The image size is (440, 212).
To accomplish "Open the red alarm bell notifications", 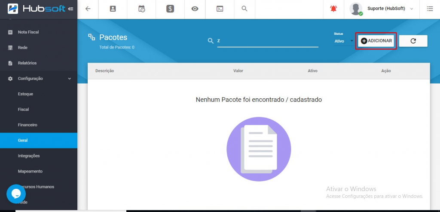I will coord(333,9).
